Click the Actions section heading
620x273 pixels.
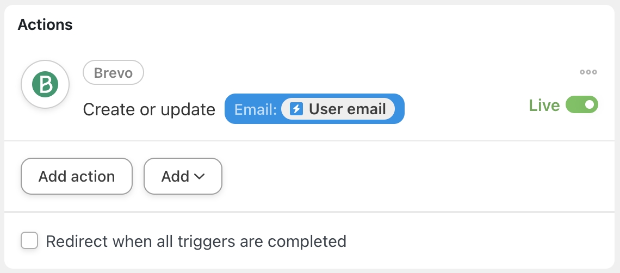coord(45,24)
